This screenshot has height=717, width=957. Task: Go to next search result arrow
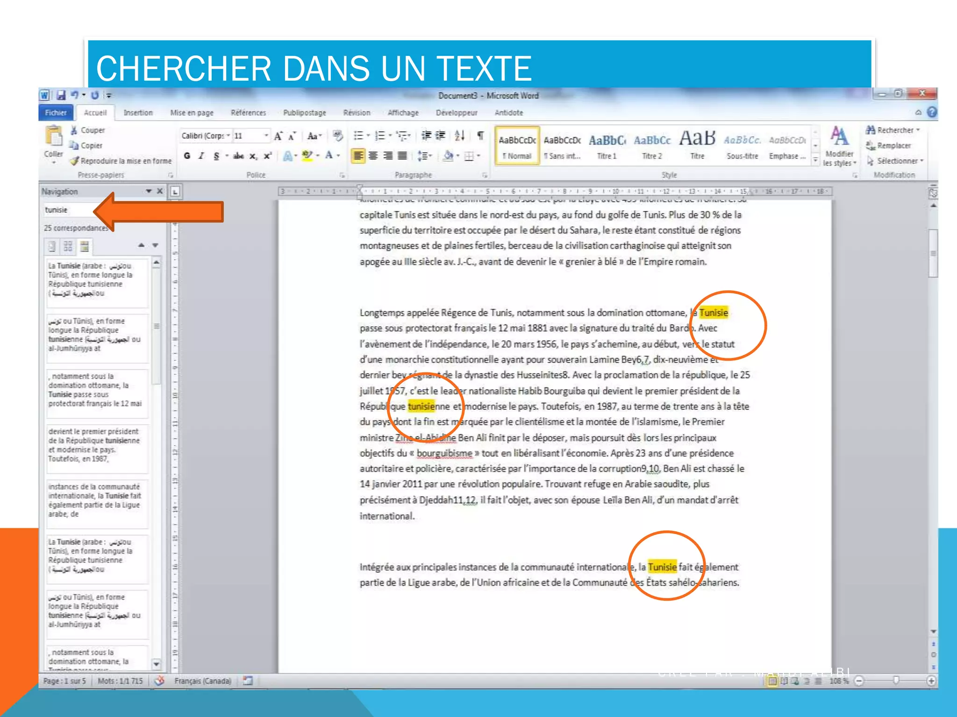pos(156,246)
